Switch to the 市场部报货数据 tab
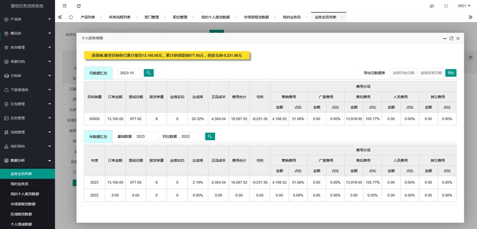 [x=256, y=17]
